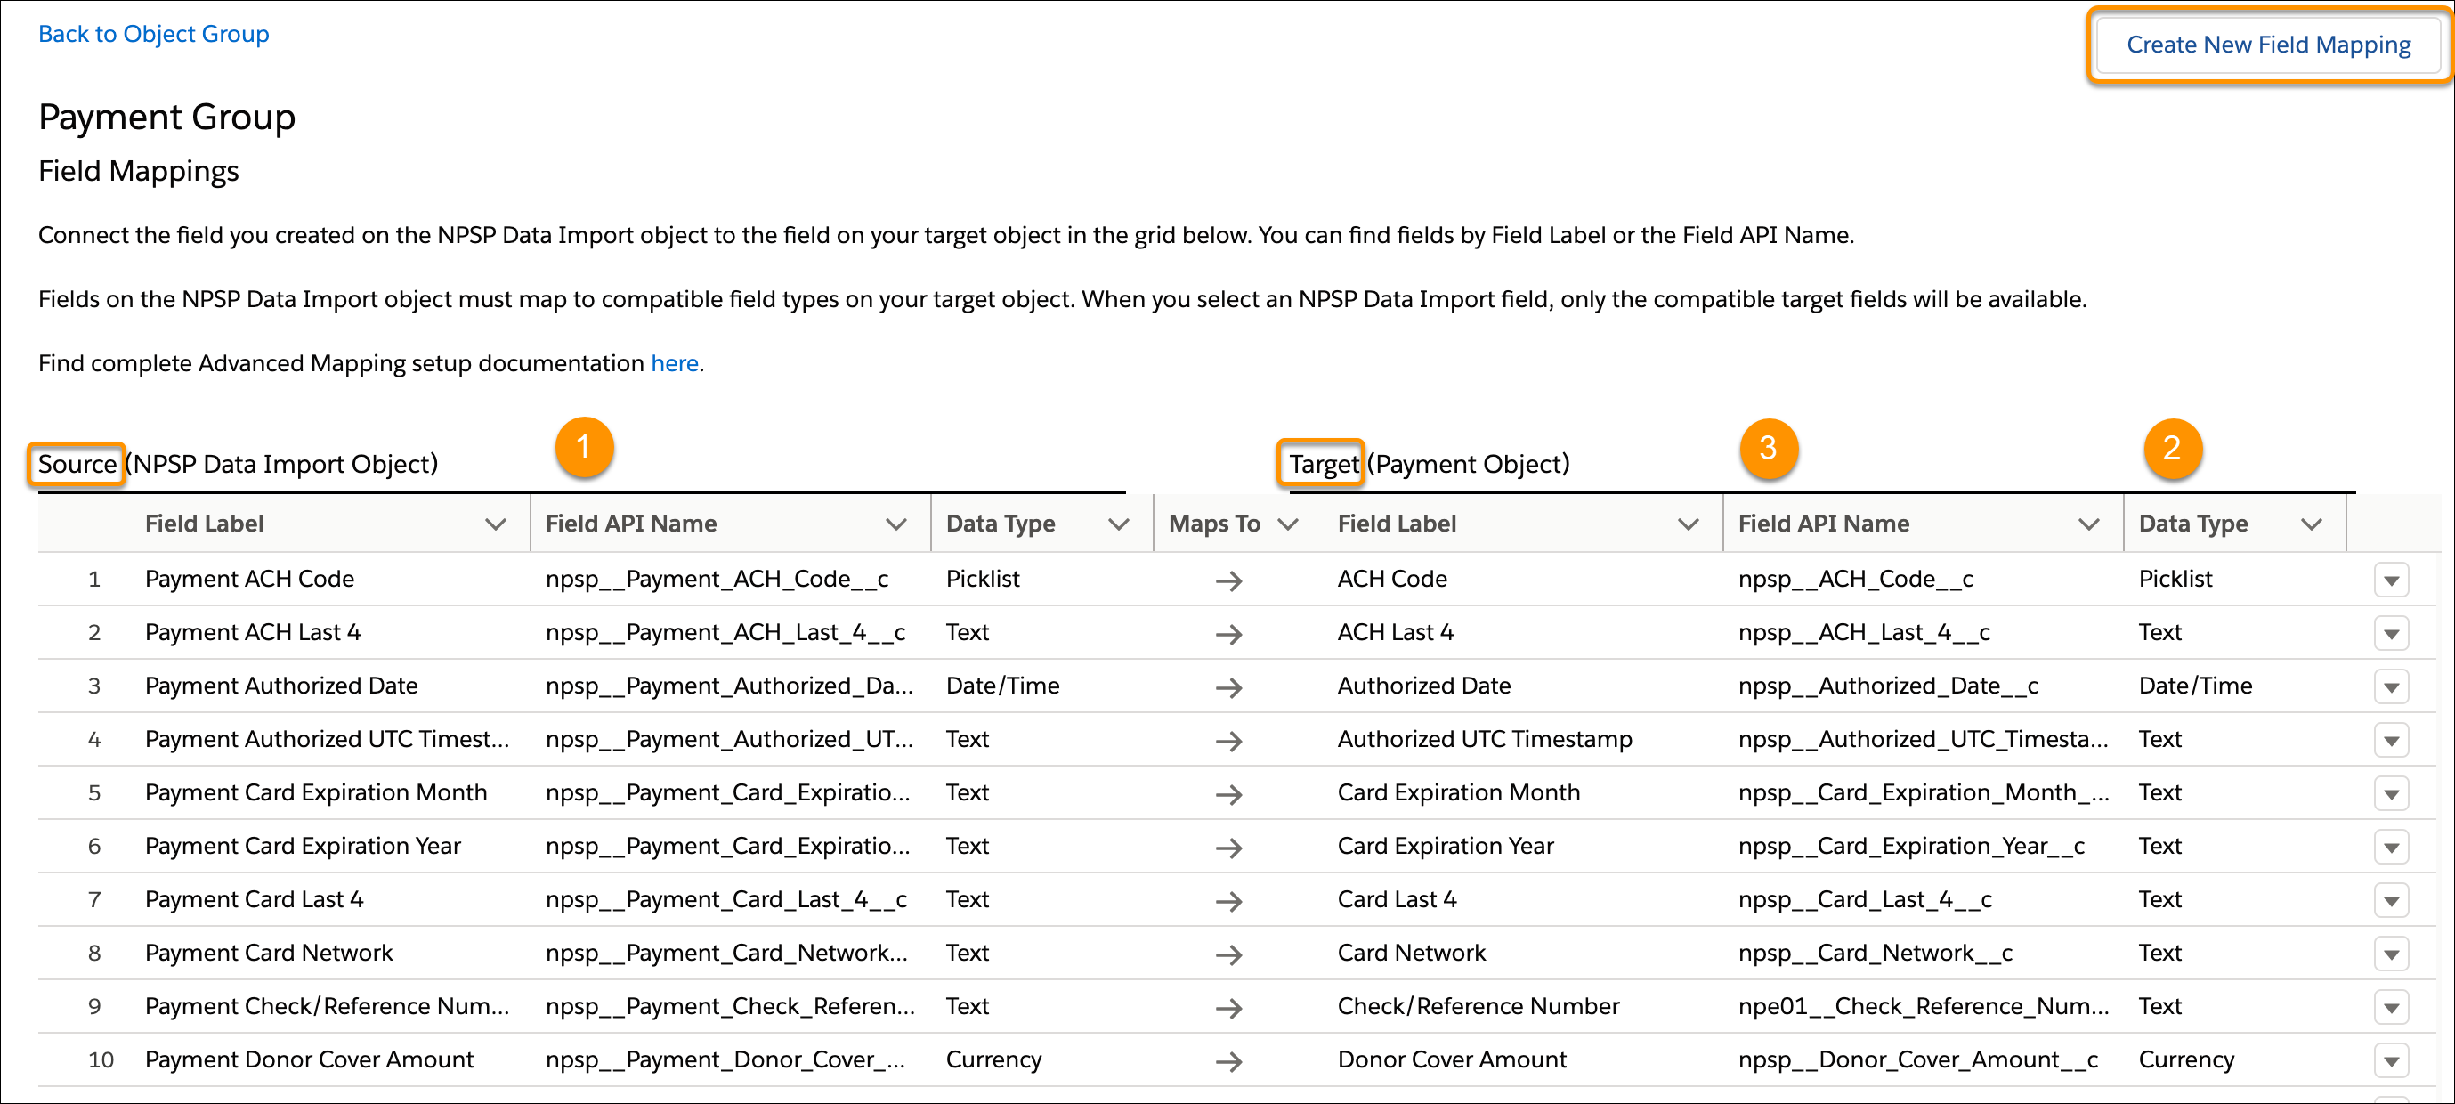Open row actions for Payment Authorized Date mapping
Viewport: 2455px width, 1104px height.
click(x=2392, y=686)
